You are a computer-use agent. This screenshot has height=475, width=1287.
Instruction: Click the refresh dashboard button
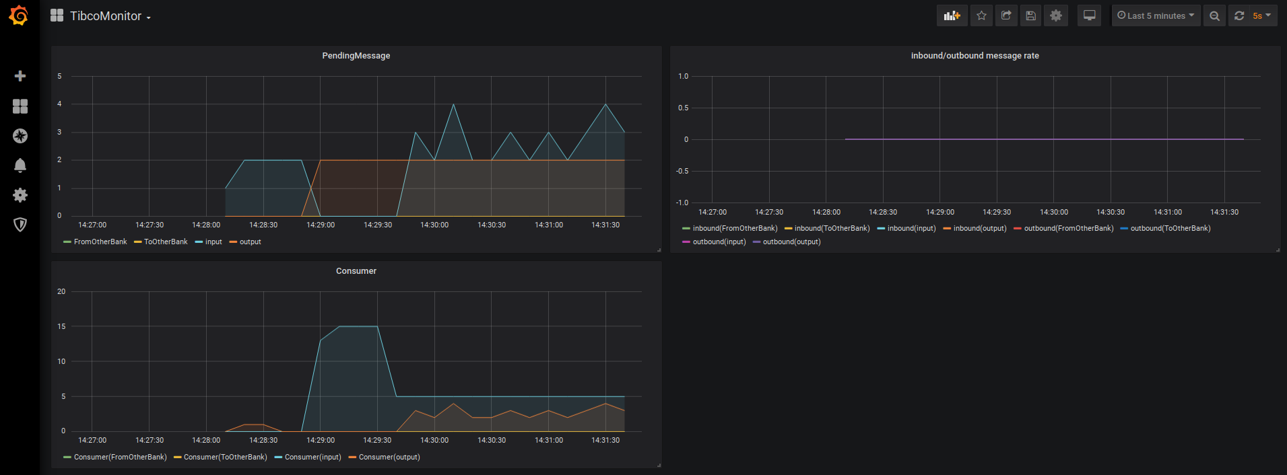[1239, 15]
